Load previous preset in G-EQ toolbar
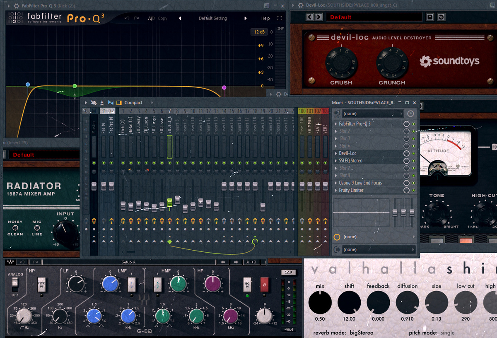 click(223, 262)
